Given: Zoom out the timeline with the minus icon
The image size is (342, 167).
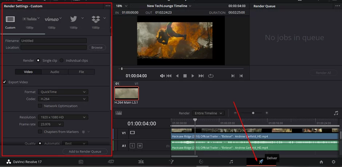Looking at the screenshot, I should click(x=235, y=113).
